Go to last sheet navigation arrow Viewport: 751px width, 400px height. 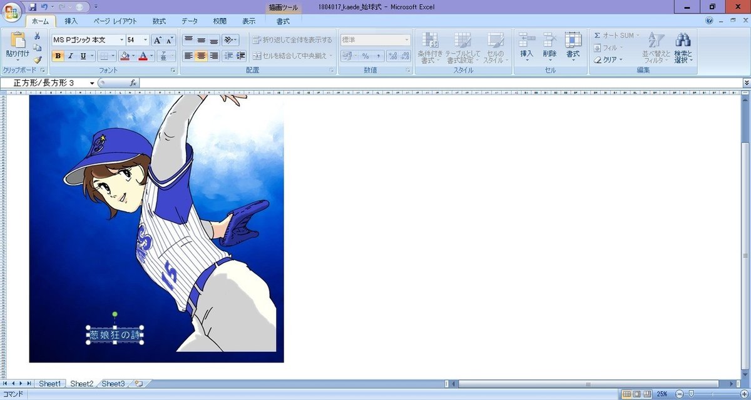coord(29,383)
